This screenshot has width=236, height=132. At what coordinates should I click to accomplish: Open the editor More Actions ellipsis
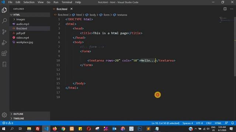[x=232, y=9]
